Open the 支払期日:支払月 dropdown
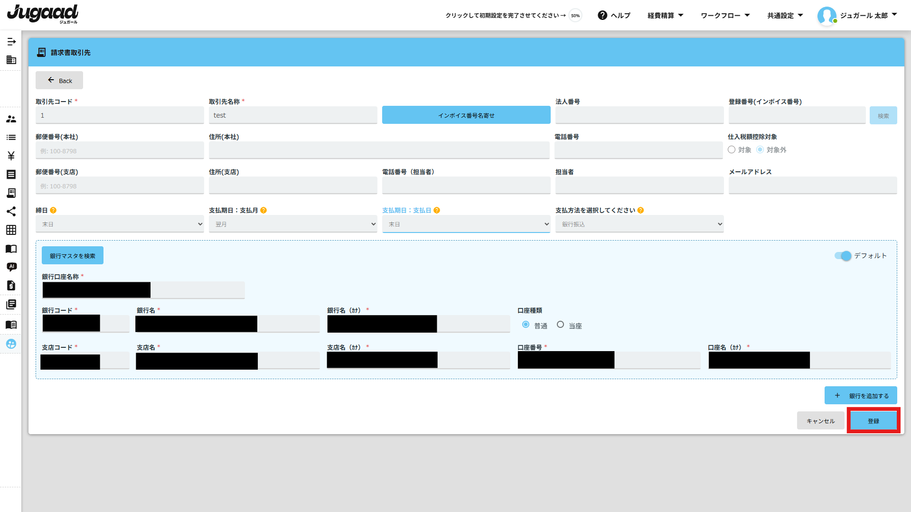Image resolution: width=911 pixels, height=512 pixels. [293, 224]
